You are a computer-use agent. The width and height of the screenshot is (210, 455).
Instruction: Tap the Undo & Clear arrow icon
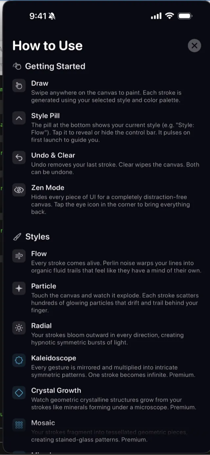point(19,157)
